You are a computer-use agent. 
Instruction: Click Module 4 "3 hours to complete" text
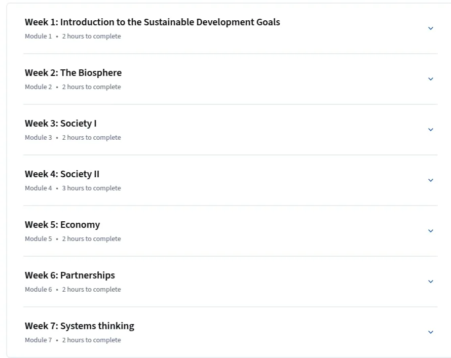pyautogui.click(x=91, y=188)
